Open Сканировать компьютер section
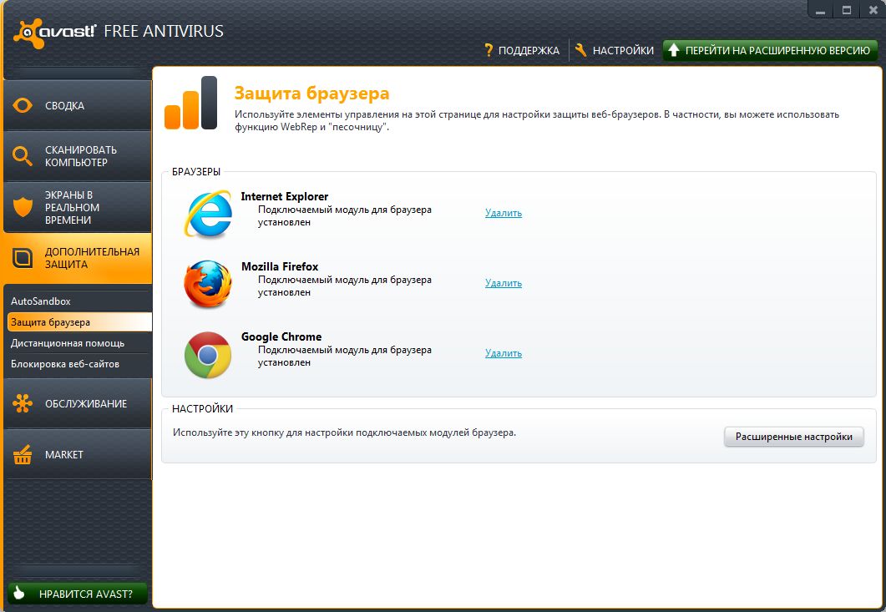Viewport: 886px width, 612px height. [x=78, y=156]
